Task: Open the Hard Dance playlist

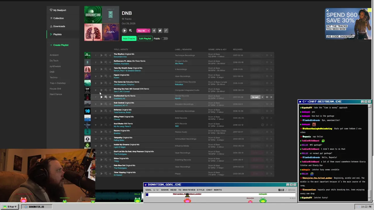Action: 56,94
